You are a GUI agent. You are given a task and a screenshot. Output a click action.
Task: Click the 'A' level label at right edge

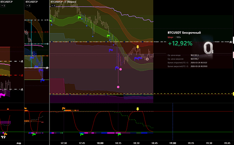(x=231, y=42)
